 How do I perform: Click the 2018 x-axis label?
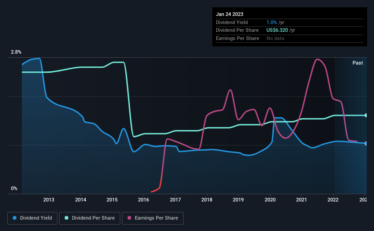(x=207, y=200)
